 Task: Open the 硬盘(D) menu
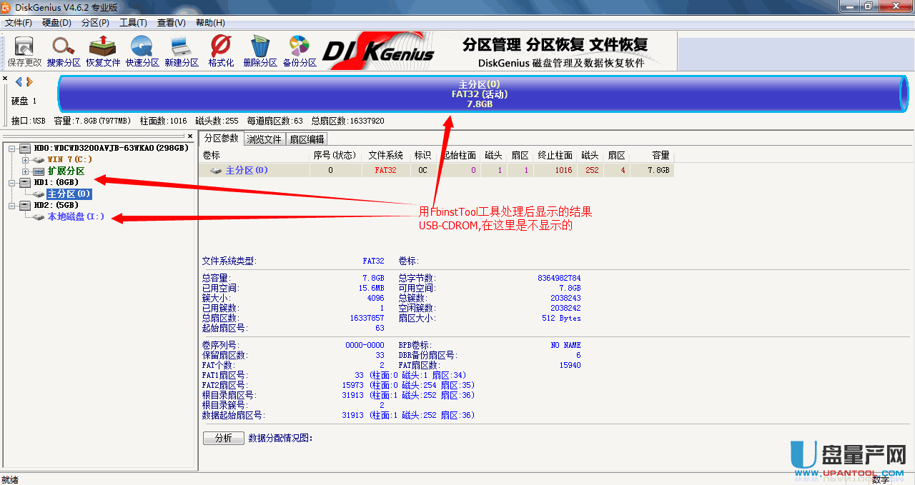(56, 23)
